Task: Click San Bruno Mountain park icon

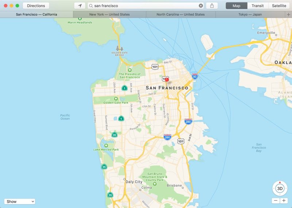Action: [154, 184]
